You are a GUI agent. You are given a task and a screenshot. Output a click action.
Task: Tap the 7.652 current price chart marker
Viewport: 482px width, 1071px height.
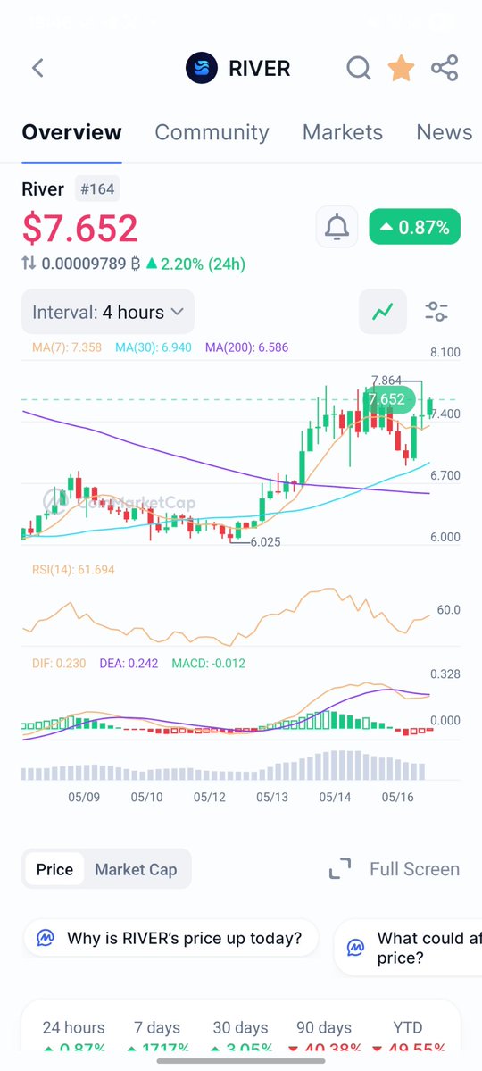click(x=386, y=399)
